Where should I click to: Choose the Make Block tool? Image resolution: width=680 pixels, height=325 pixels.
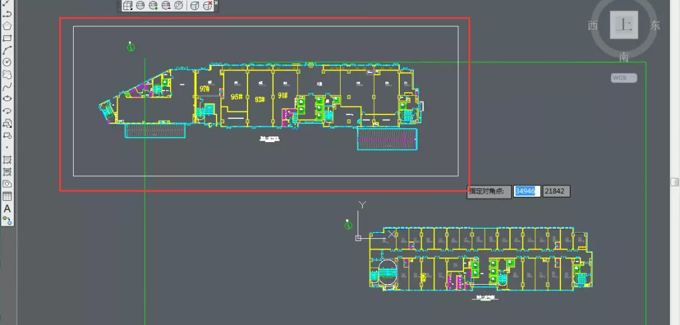[7, 135]
